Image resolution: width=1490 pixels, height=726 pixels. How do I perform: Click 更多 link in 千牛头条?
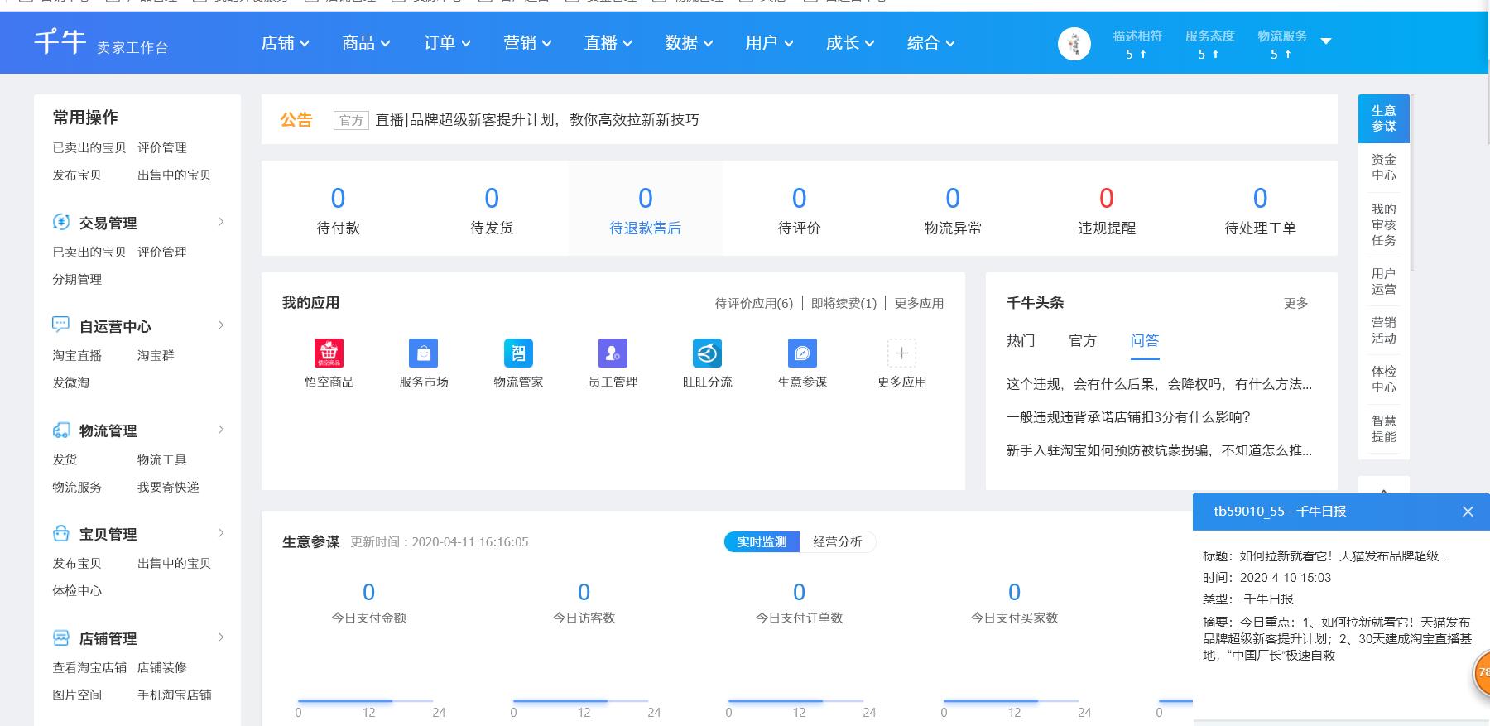(1295, 303)
